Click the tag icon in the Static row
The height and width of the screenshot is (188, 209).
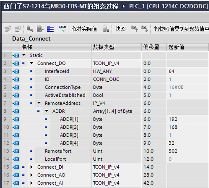[16, 55]
